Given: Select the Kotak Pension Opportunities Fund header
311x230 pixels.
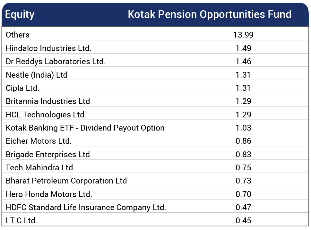Looking at the screenshot, I should click(x=210, y=14).
